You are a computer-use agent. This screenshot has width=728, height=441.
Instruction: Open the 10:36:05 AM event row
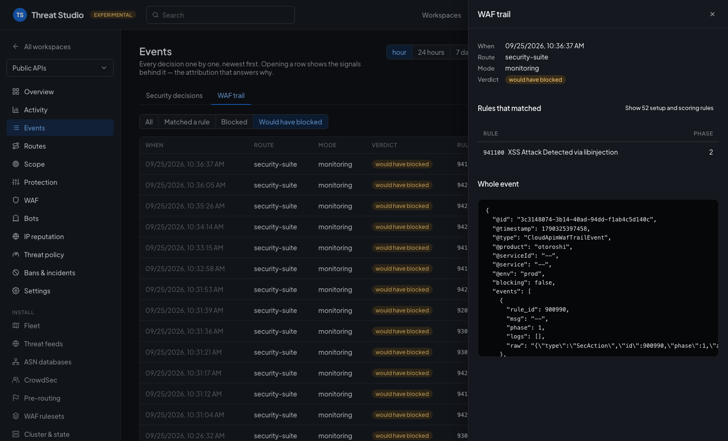click(304, 185)
